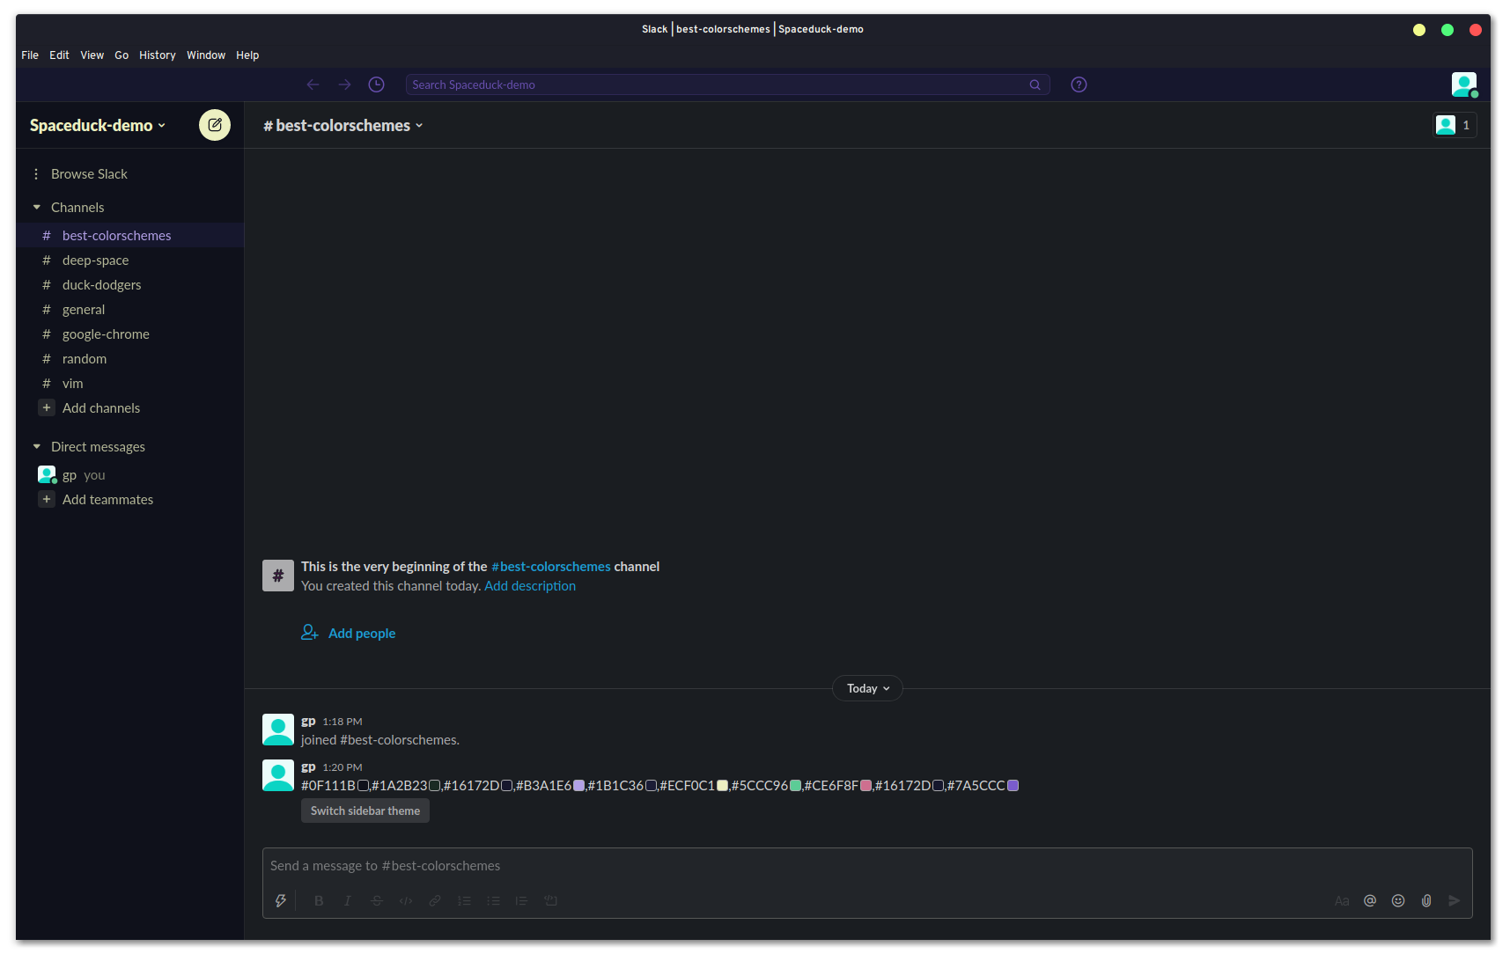Open the Help menu

[247, 55]
